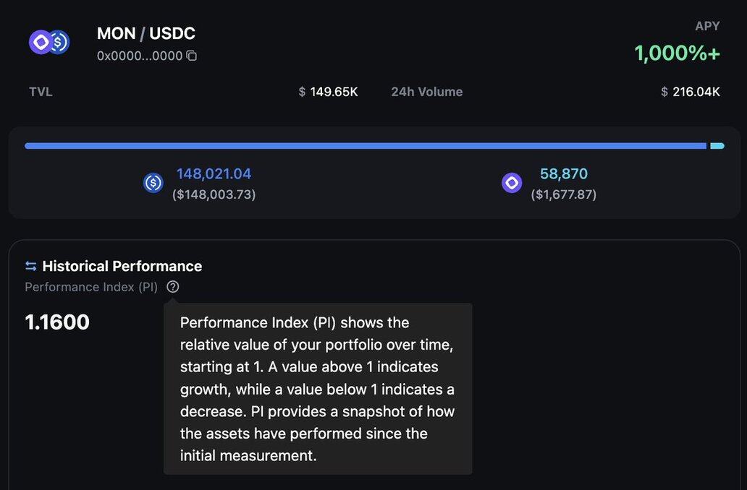Click the Performance Index help question icon
The width and height of the screenshot is (747, 490).
point(172,287)
